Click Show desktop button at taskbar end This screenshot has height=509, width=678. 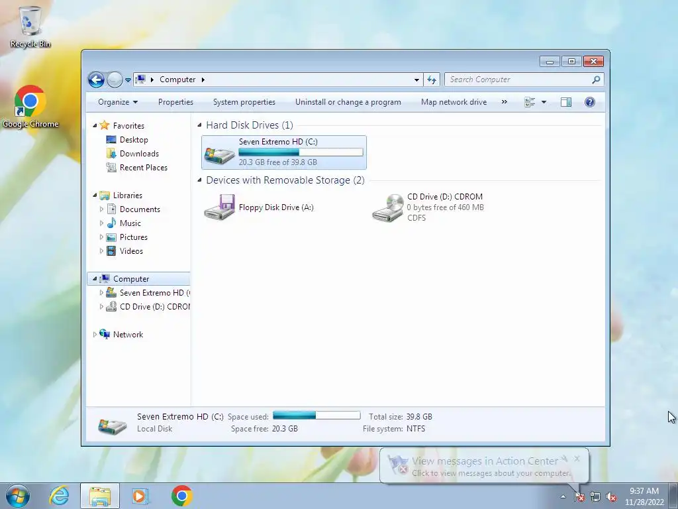click(673, 496)
